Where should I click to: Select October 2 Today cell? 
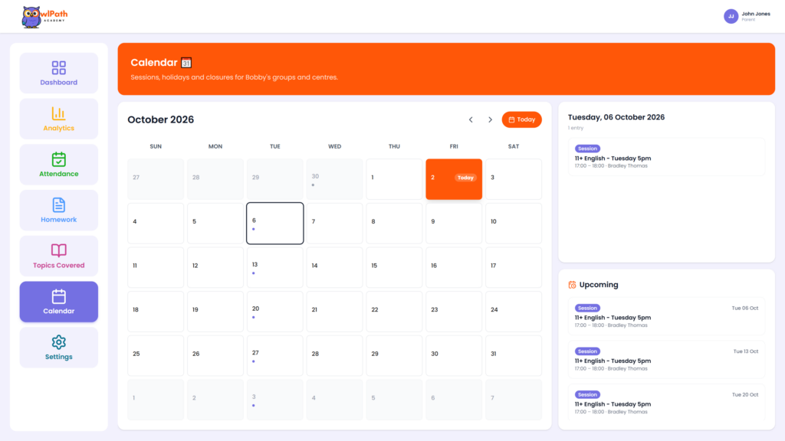point(454,179)
